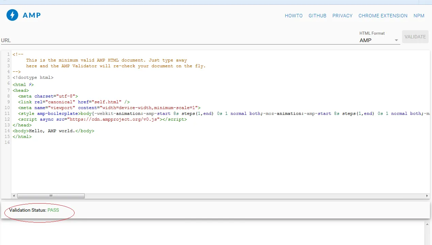
Task: Click the editor scrollbar left arrow
Action: tap(14, 196)
